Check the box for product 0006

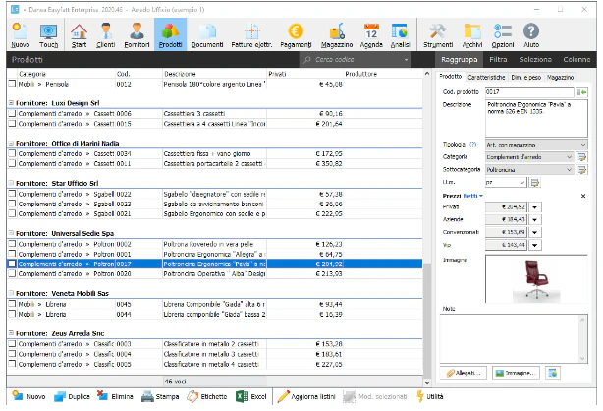[x=13, y=114]
